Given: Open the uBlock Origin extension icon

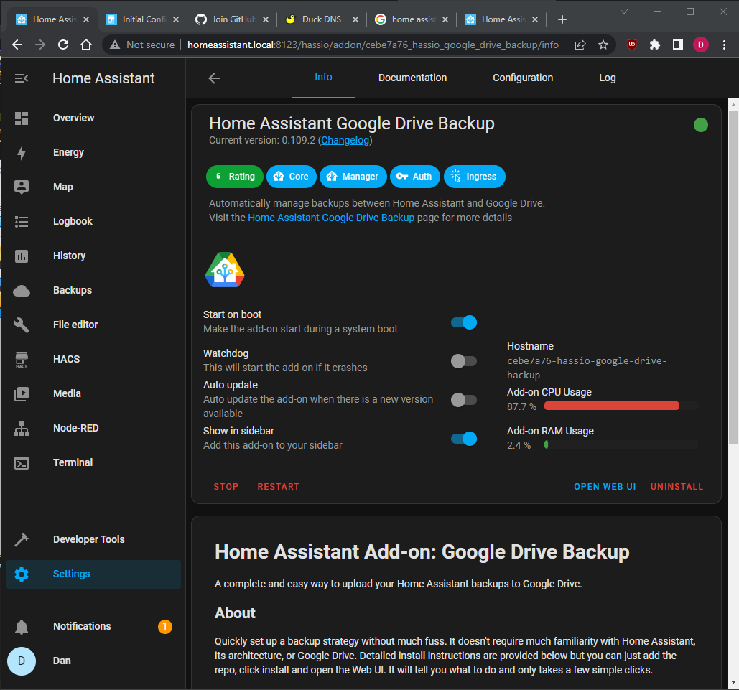Looking at the screenshot, I should [631, 45].
